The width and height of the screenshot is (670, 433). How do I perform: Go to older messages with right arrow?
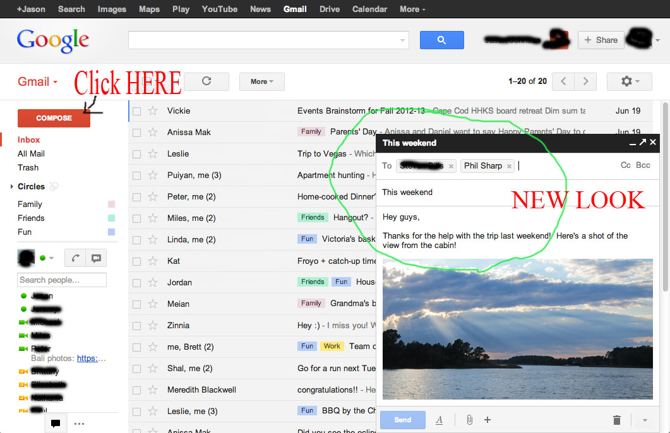coord(585,81)
